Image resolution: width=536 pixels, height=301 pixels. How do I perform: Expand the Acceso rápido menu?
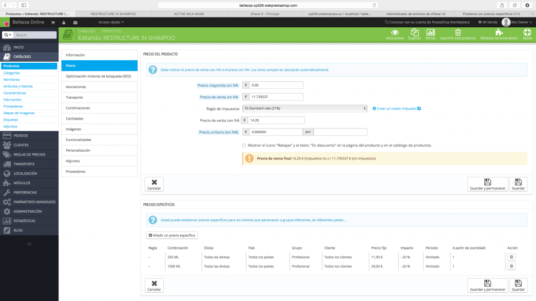111,22
